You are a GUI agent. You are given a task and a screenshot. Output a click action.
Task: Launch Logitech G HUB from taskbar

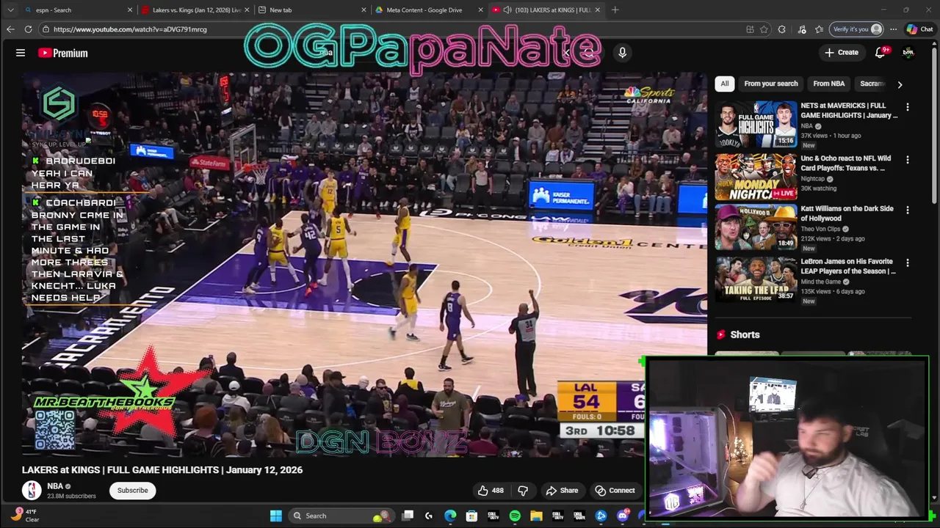pyautogui.click(x=429, y=516)
